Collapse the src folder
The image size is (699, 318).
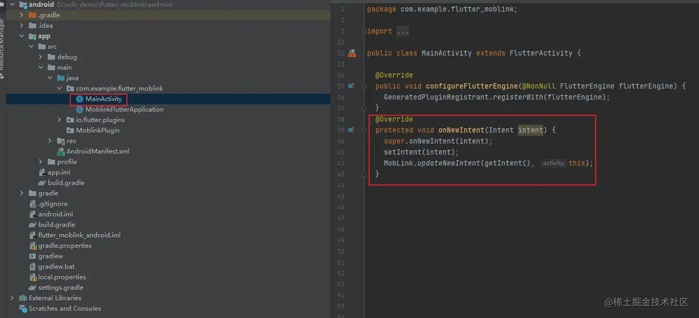(x=31, y=47)
